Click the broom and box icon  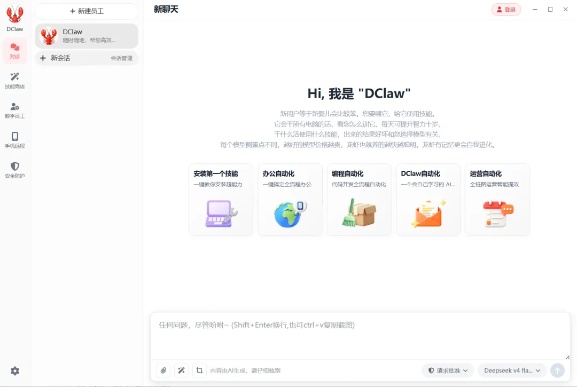[x=359, y=212]
